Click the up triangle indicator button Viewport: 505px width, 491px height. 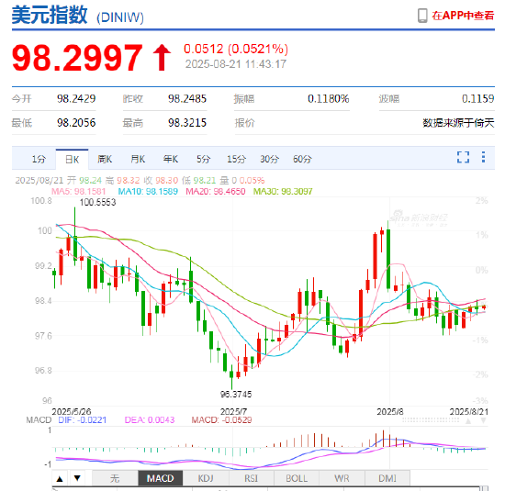pos(60,479)
